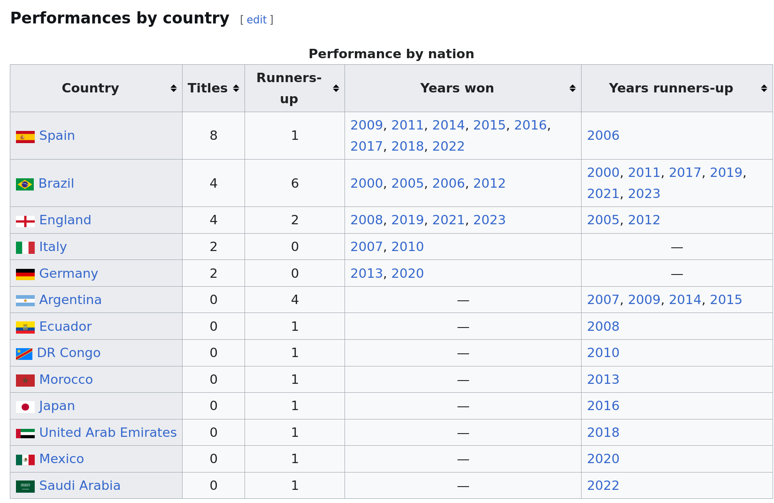The image size is (774, 503).
Task: Sort by Runners-up column arrows
Action: pyautogui.click(x=336, y=88)
